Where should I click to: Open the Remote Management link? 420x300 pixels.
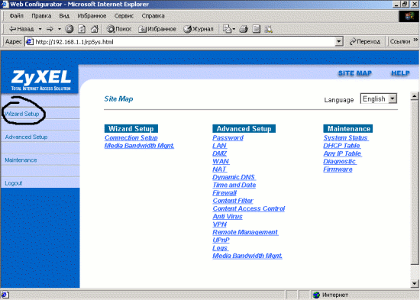click(245, 232)
